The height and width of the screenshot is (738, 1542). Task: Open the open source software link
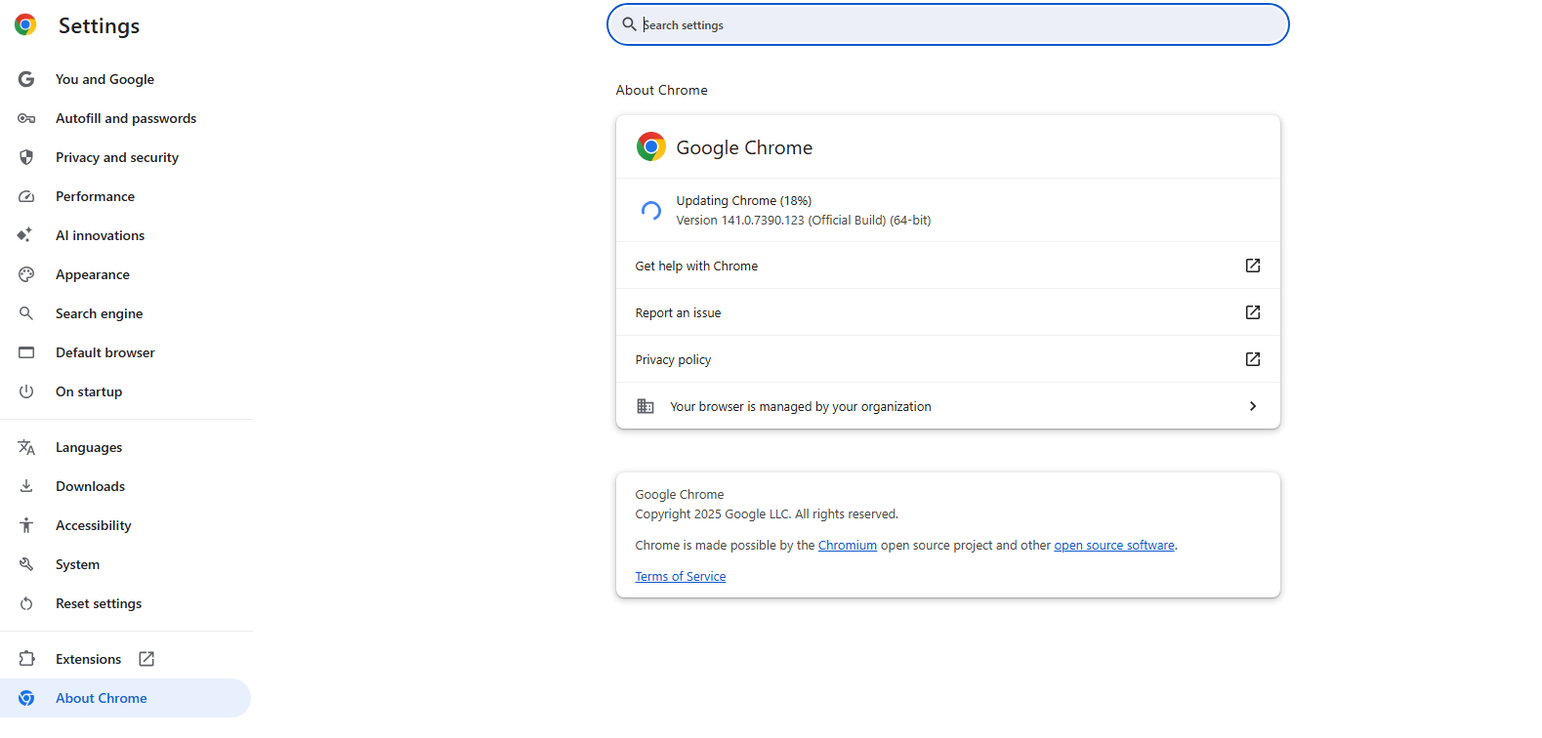coord(1114,546)
